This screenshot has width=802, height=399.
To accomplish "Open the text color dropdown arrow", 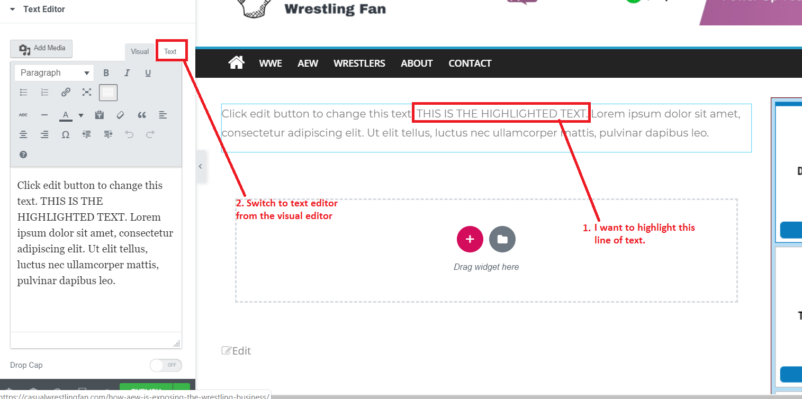I will pyautogui.click(x=81, y=115).
